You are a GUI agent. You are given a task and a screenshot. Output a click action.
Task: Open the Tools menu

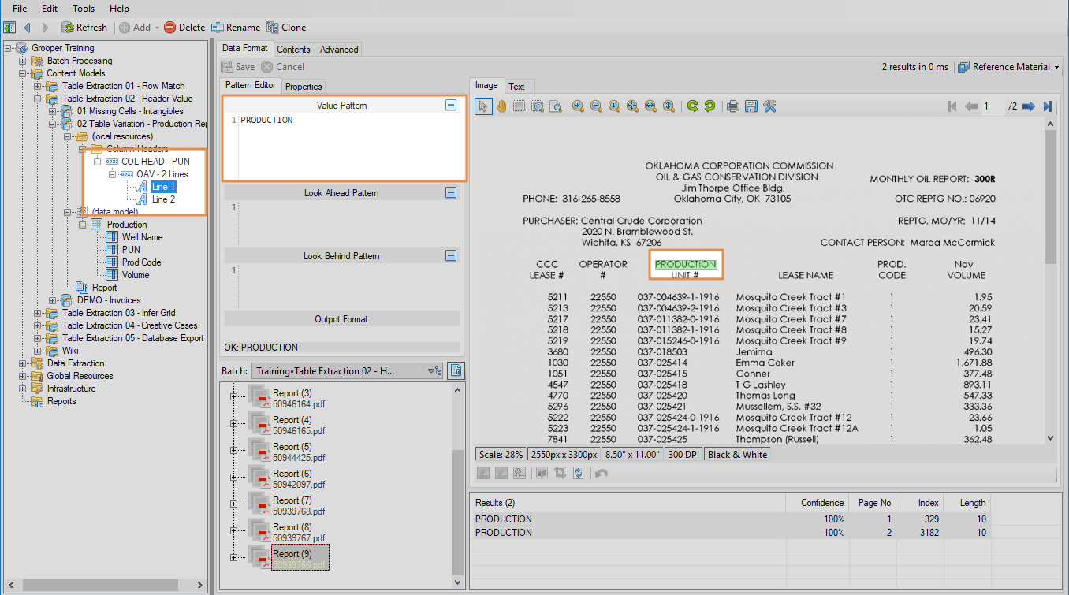pyautogui.click(x=84, y=9)
